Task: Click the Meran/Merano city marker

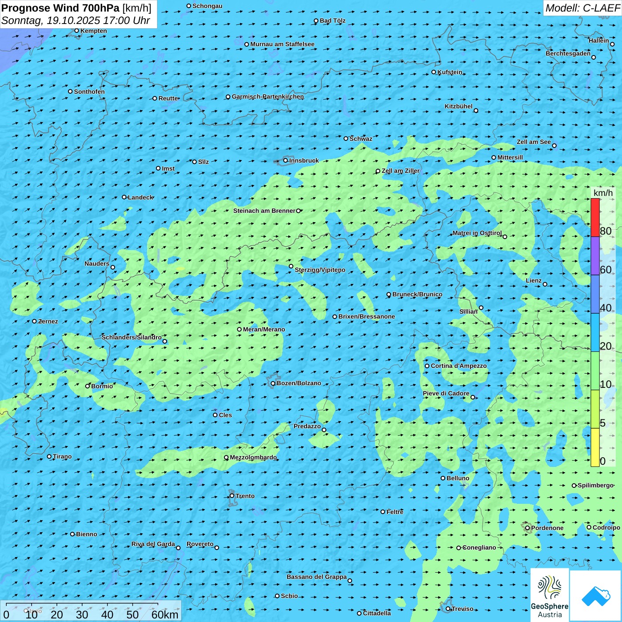Action: click(x=239, y=329)
